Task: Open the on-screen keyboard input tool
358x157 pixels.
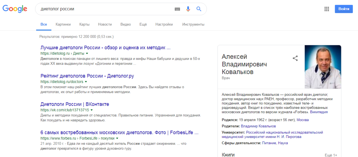Action: pyautogui.click(x=178, y=9)
